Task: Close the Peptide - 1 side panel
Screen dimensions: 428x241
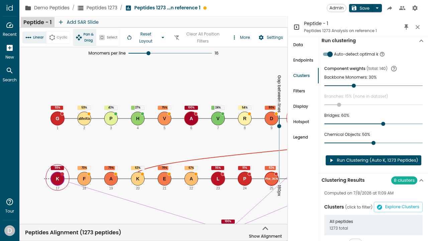Action: tap(418, 27)
